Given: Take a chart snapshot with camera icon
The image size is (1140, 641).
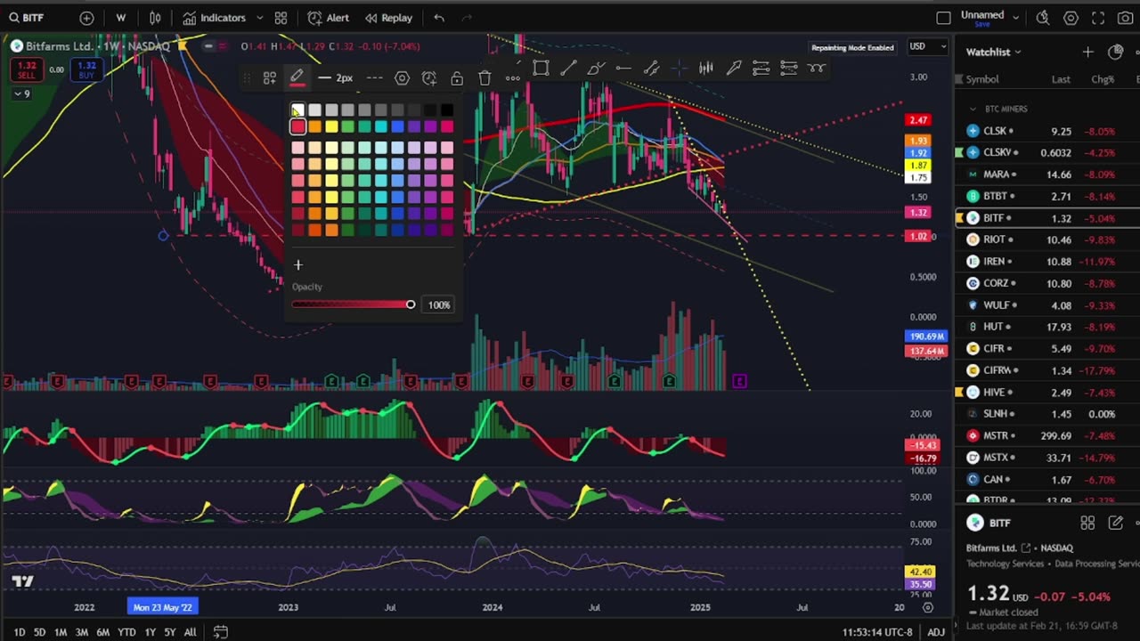Looking at the screenshot, I should pos(1126,18).
